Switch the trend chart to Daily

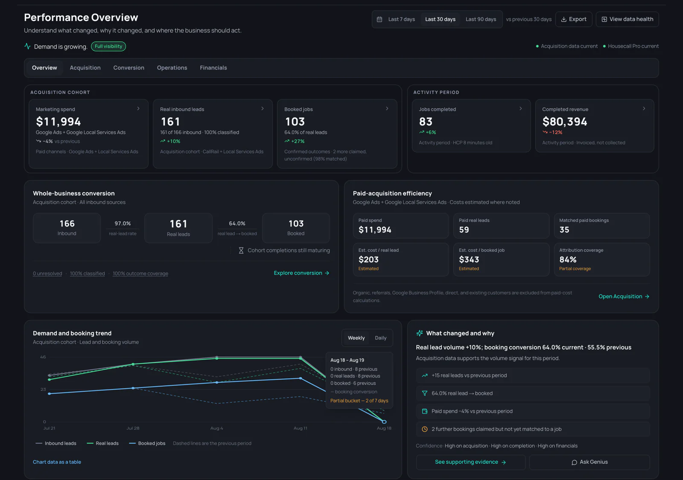[x=381, y=338]
